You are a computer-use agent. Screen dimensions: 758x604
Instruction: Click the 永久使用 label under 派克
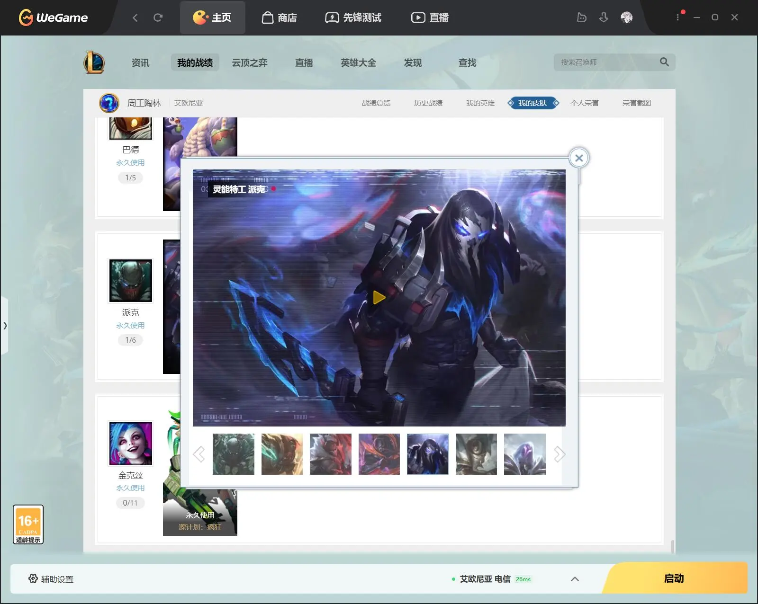click(x=130, y=325)
